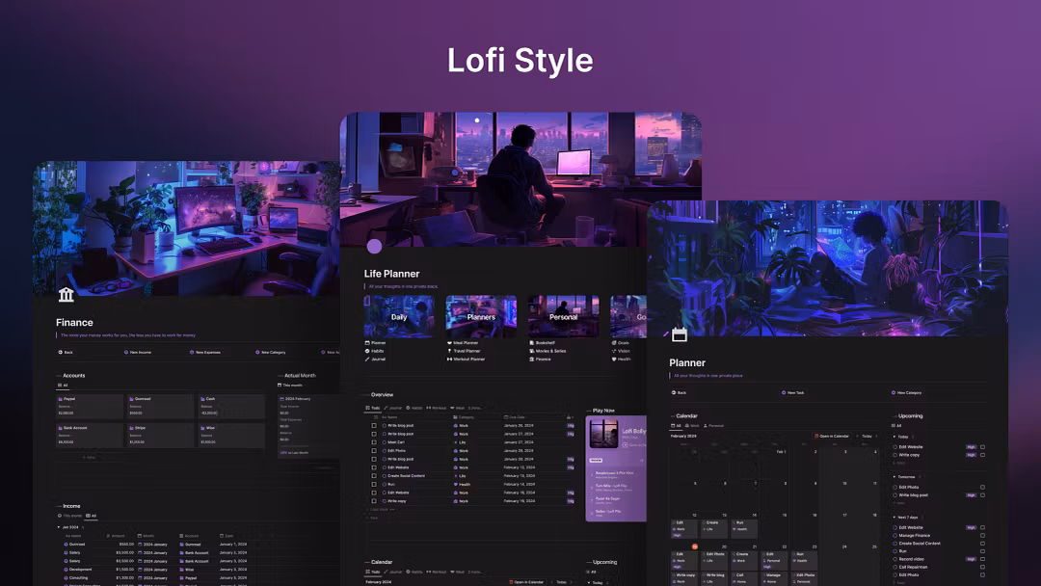Tick the checkbox beside Manage Finance
Screen dimensions: 1041x586
pyautogui.click(x=982, y=536)
